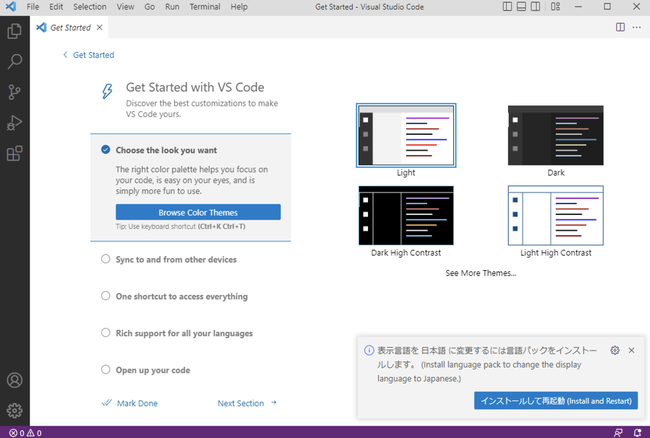Open the notifications bell in status bar
The height and width of the screenshot is (438, 650).
click(x=637, y=433)
